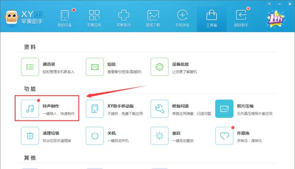Click description 求神马，得神马
Viewport: 295px width, 169px height.
click(249, 141)
